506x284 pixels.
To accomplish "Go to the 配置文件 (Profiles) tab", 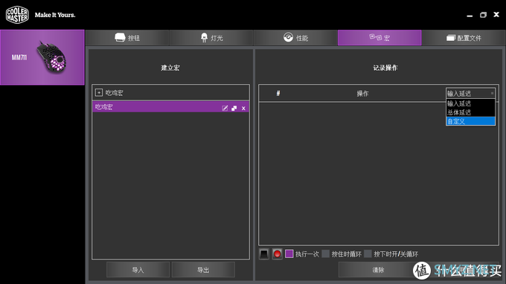I will [464, 38].
